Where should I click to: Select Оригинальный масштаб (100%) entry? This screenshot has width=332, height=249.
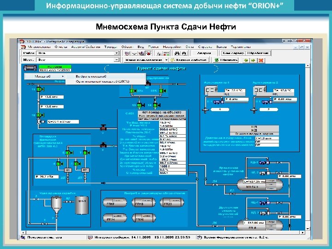(102, 81)
